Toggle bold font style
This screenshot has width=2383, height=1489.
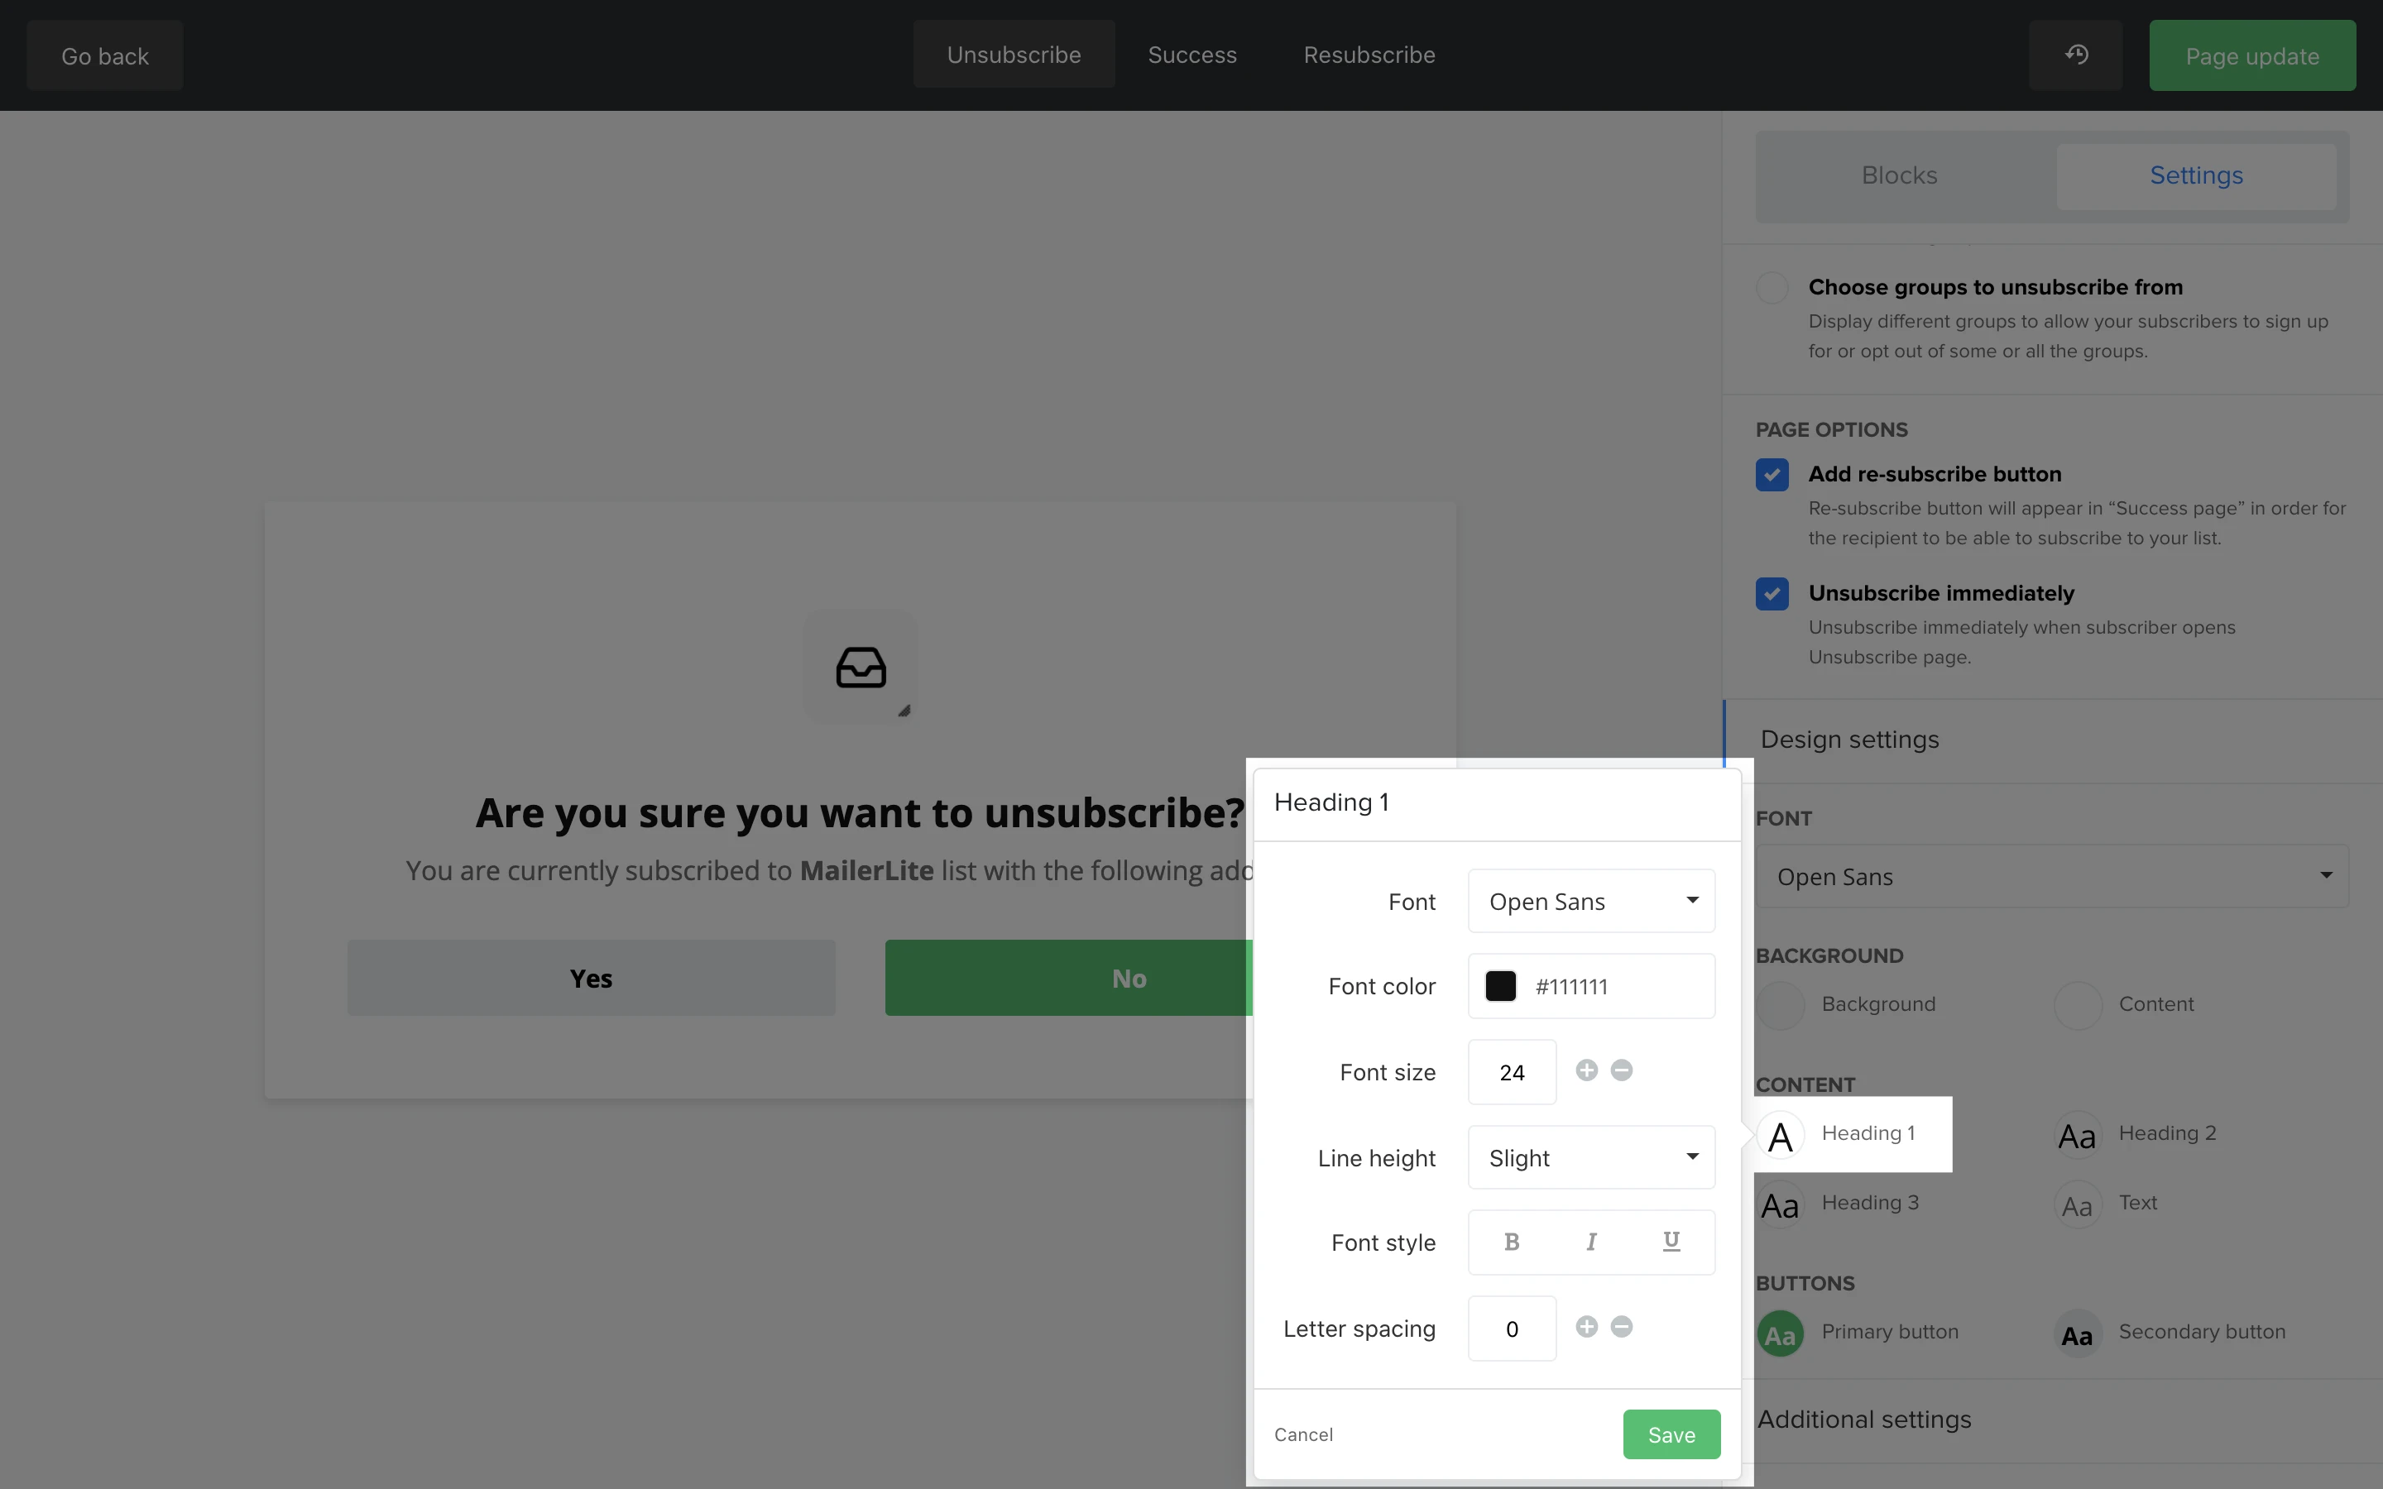tap(1512, 1242)
